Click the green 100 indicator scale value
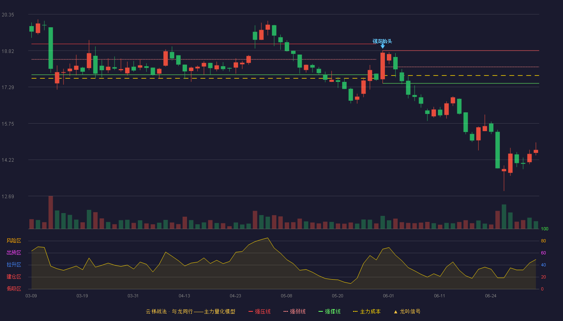This screenshot has height=321, width=563. coord(545,229)
